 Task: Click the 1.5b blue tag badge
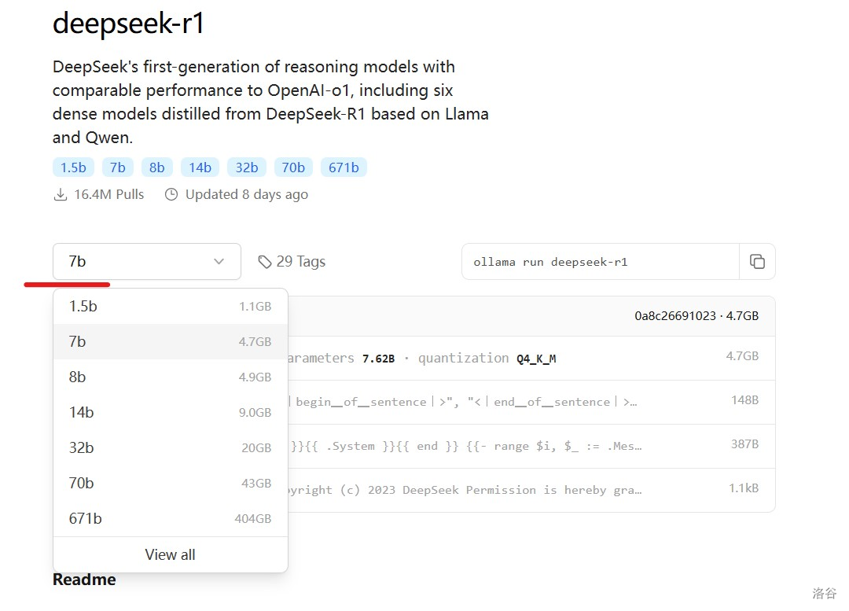click(73, 167)
